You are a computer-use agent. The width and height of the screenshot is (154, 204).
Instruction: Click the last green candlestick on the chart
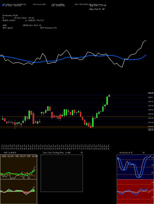click(109, 96)
